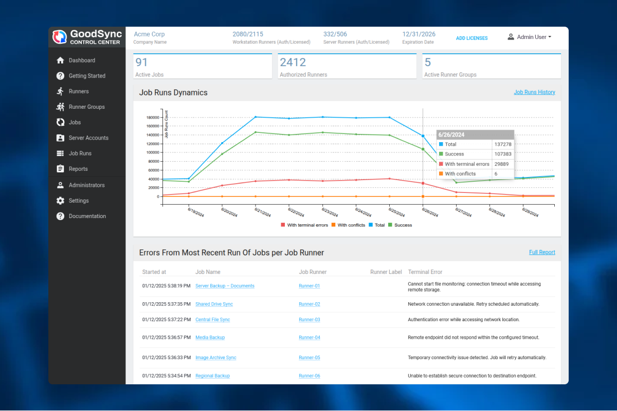The width and height of the screenshot is (617, 411).
Task: Click the Jobs sync arrows icon
Action: click(60, 123)
